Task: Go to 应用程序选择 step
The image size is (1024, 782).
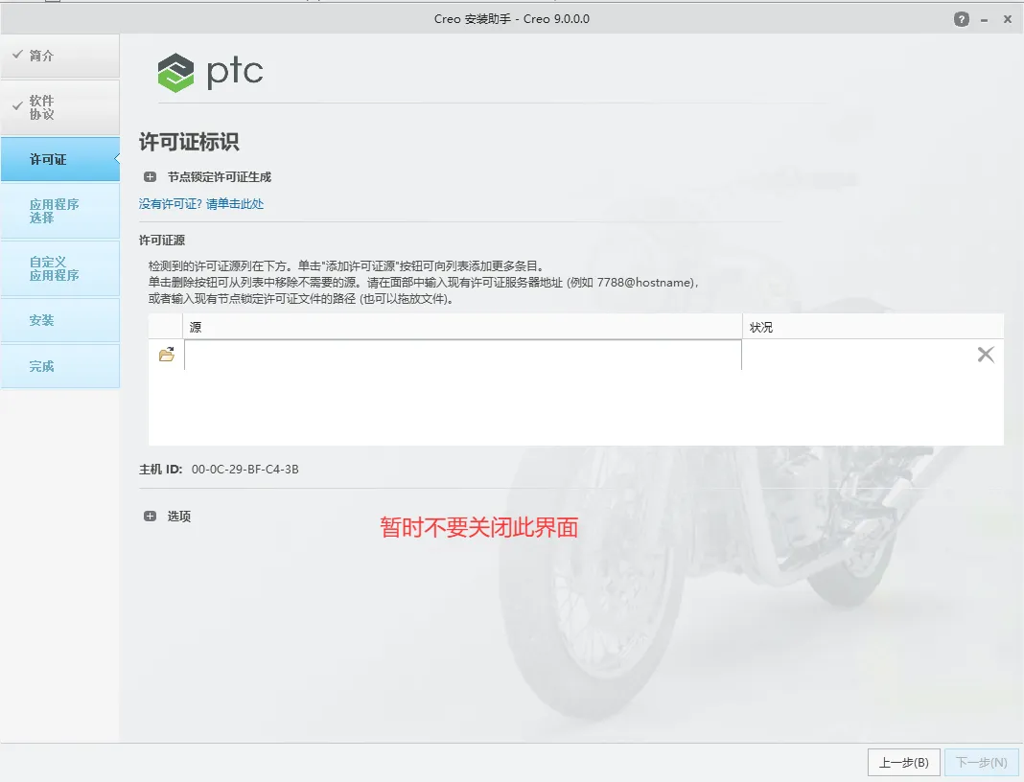Action: click(x=60, y=211)
